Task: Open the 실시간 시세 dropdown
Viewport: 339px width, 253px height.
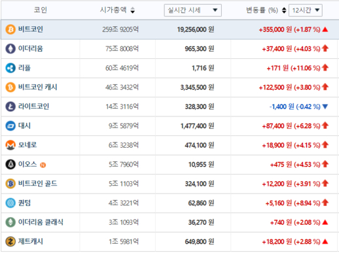Action: pos(193,10)
